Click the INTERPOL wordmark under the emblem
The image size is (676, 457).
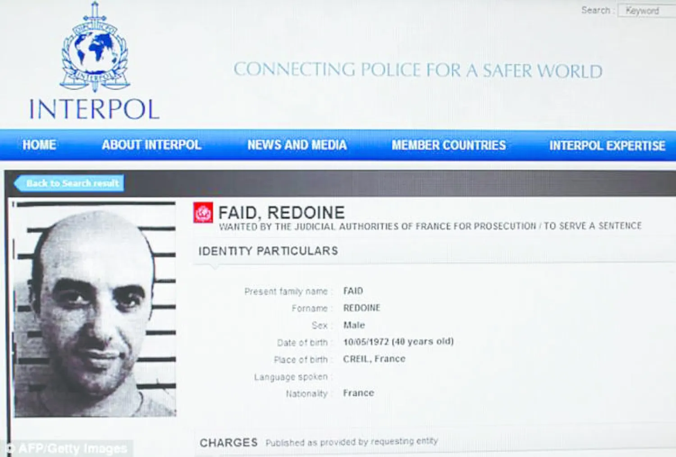click(x=94, y=110)
